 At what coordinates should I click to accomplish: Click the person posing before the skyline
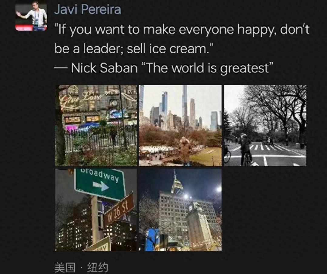pos(185,150)
